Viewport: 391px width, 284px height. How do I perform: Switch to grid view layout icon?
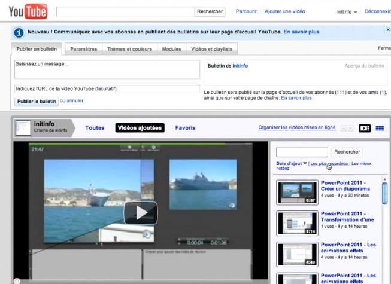[x=380, y=128]
